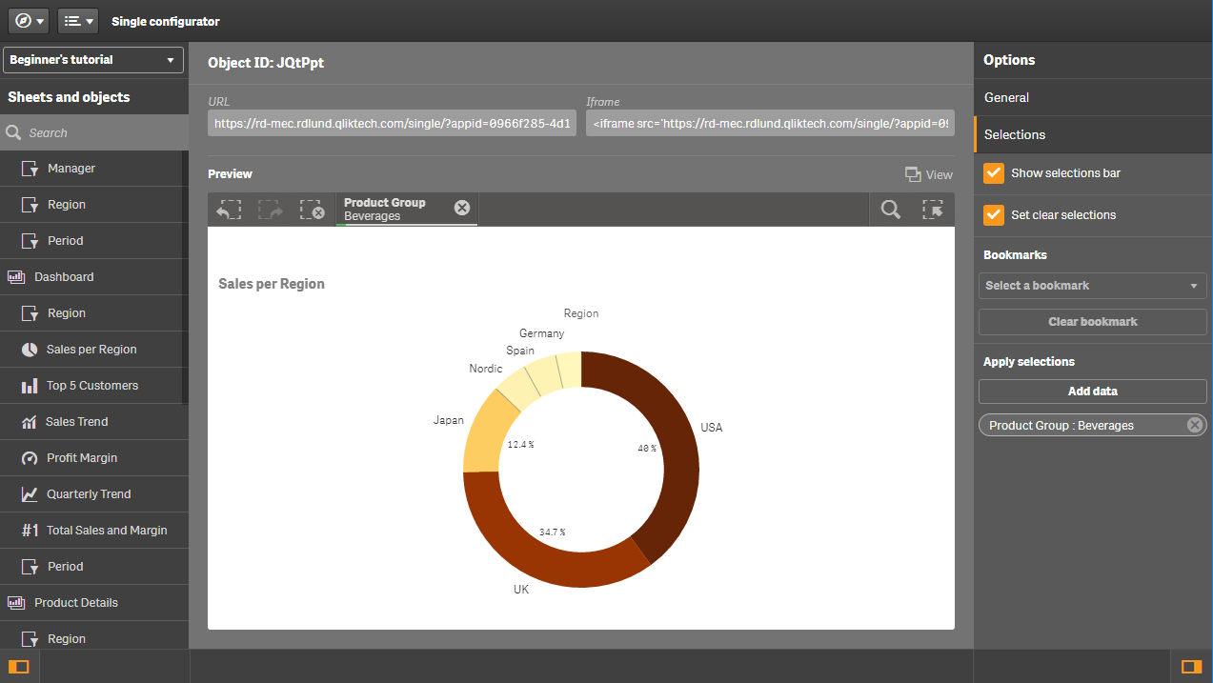This screenshot has width=1213, height=683.
Task: Disable Set clear selections
Action: (x=993, y=214)
